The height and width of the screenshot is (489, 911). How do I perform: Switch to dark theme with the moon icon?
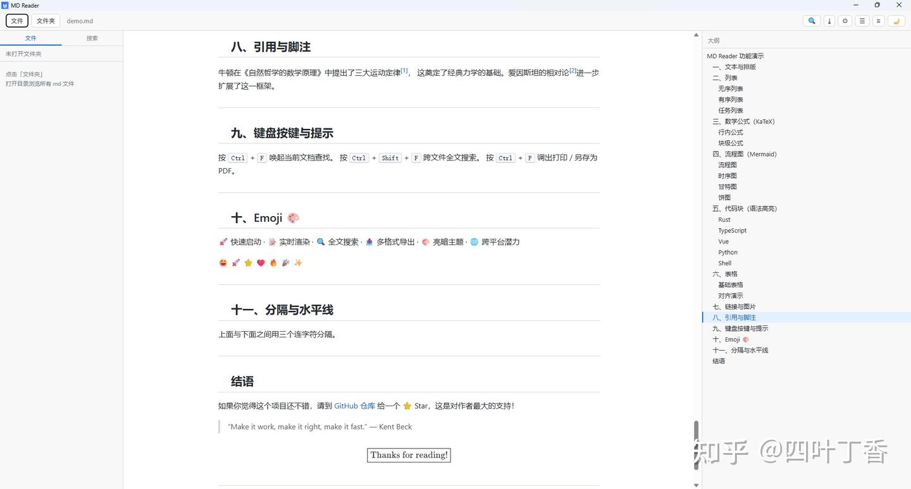(x=896, y=21)
